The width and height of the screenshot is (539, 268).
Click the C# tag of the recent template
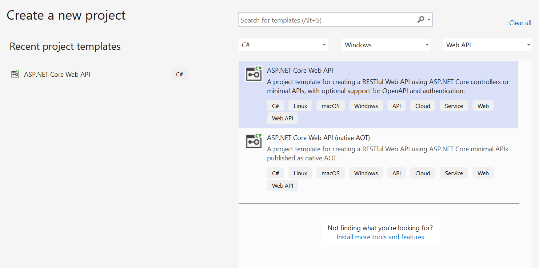[x=180, y=74]
